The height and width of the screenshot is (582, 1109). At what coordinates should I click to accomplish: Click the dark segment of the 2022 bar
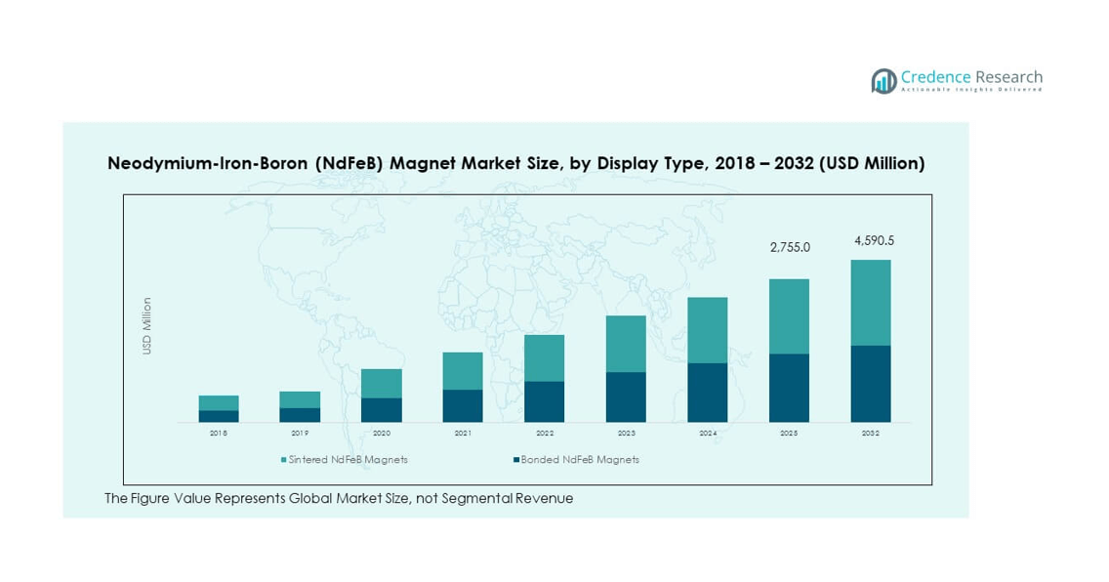[545, 401]
